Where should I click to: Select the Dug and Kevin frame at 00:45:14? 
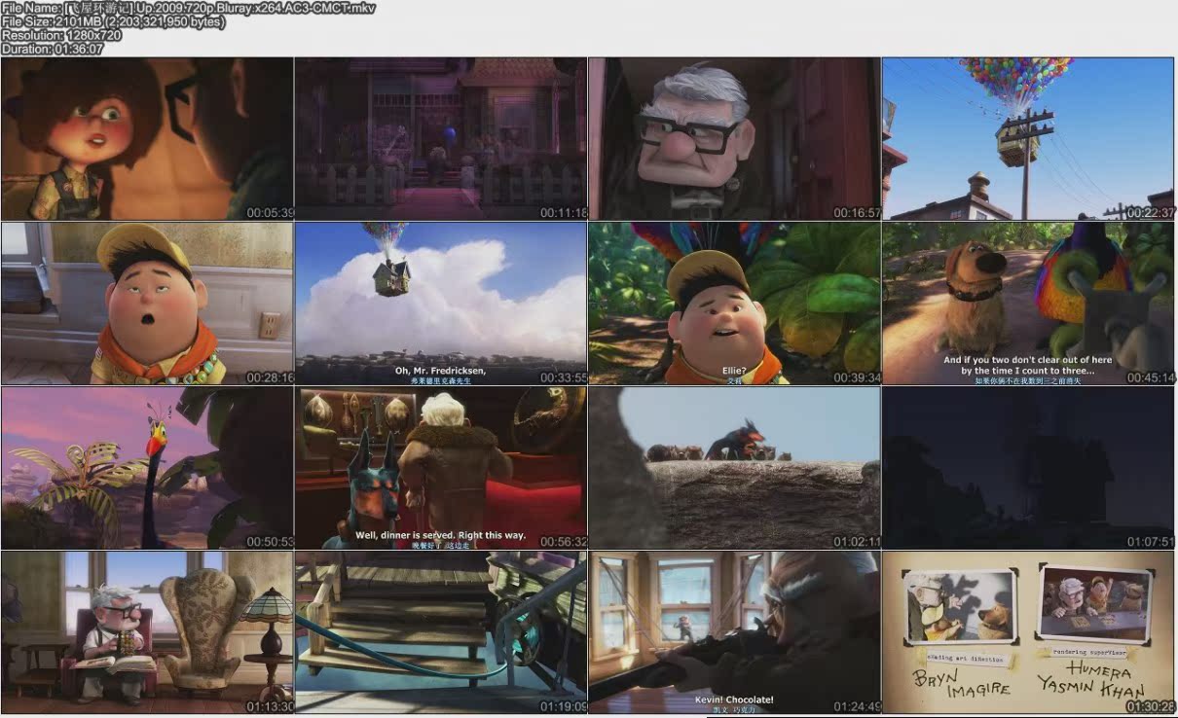point(1029,304)
